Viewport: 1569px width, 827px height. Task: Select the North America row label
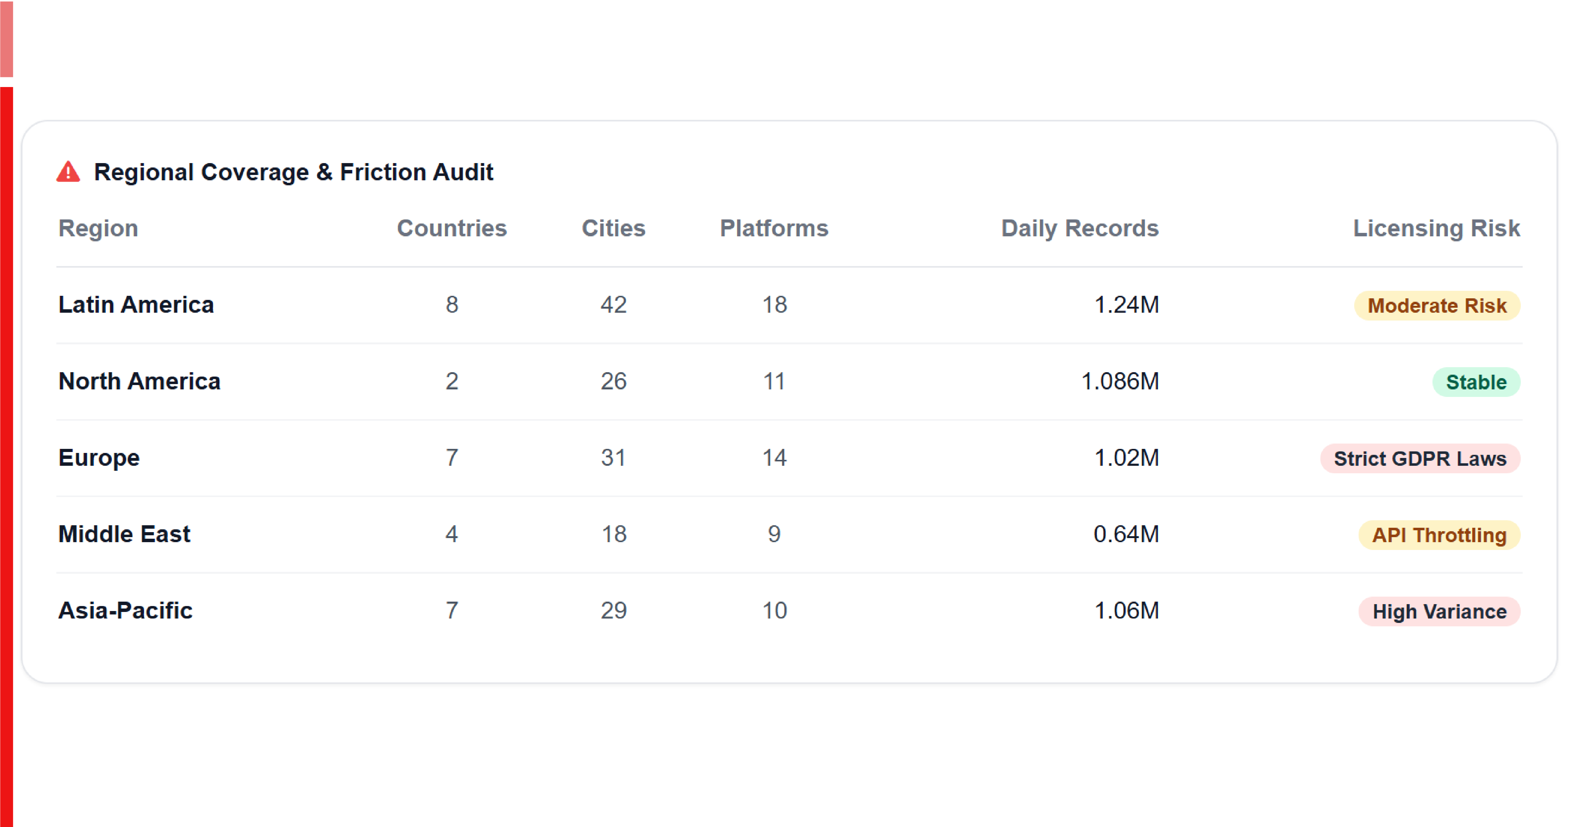coord(139,381)
